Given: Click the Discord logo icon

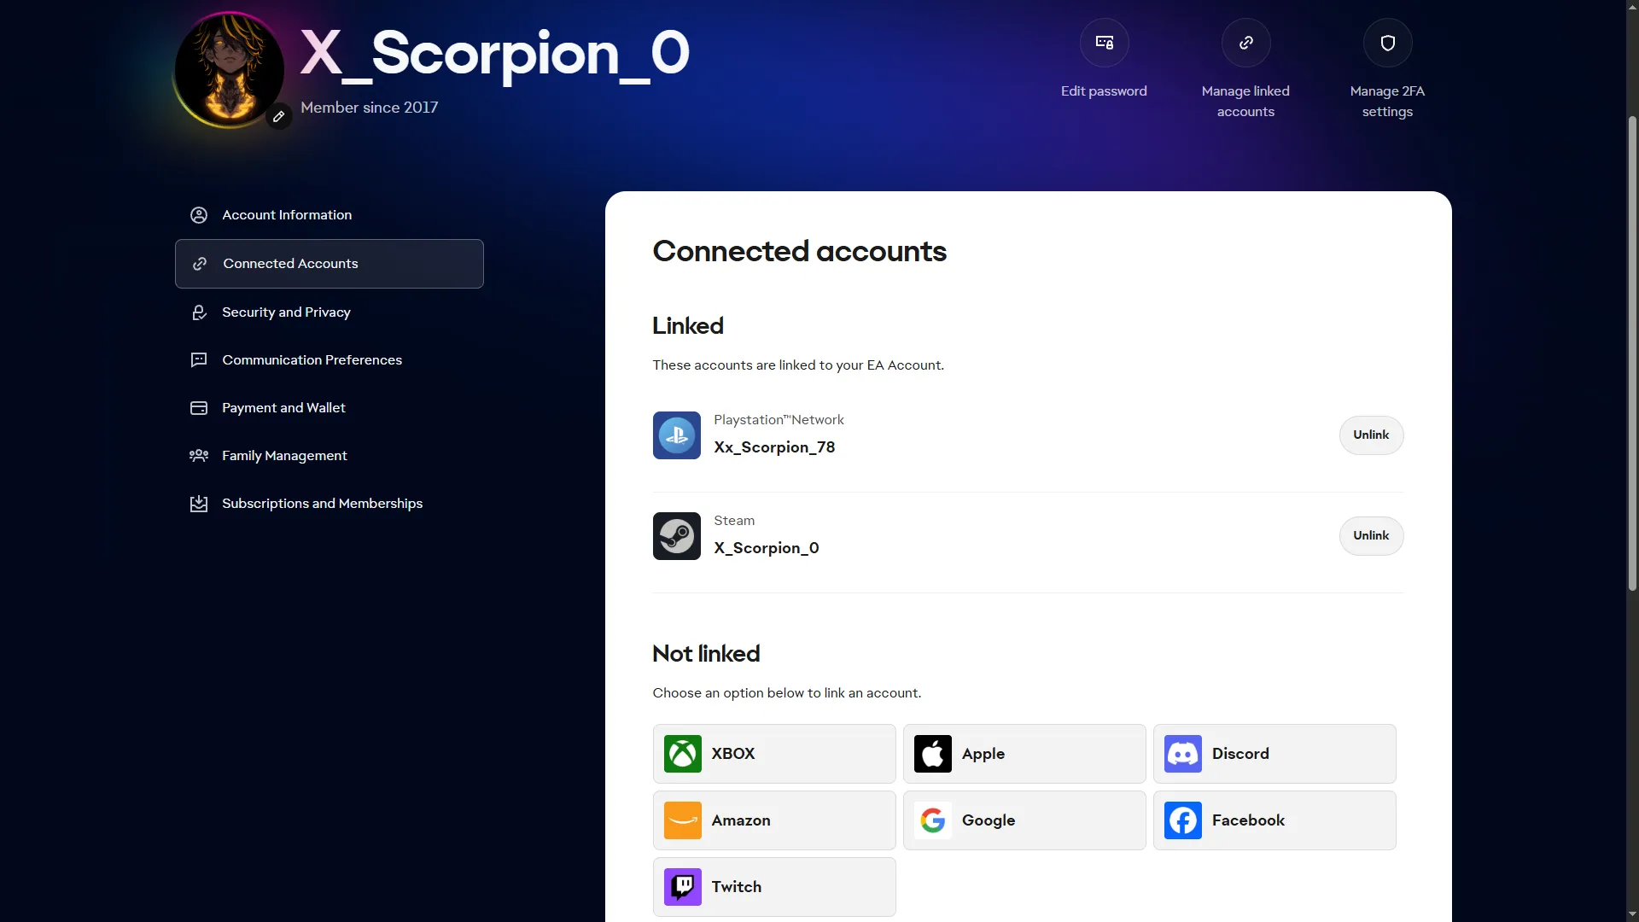Looking at the screenshot, I should (1183, 754).
